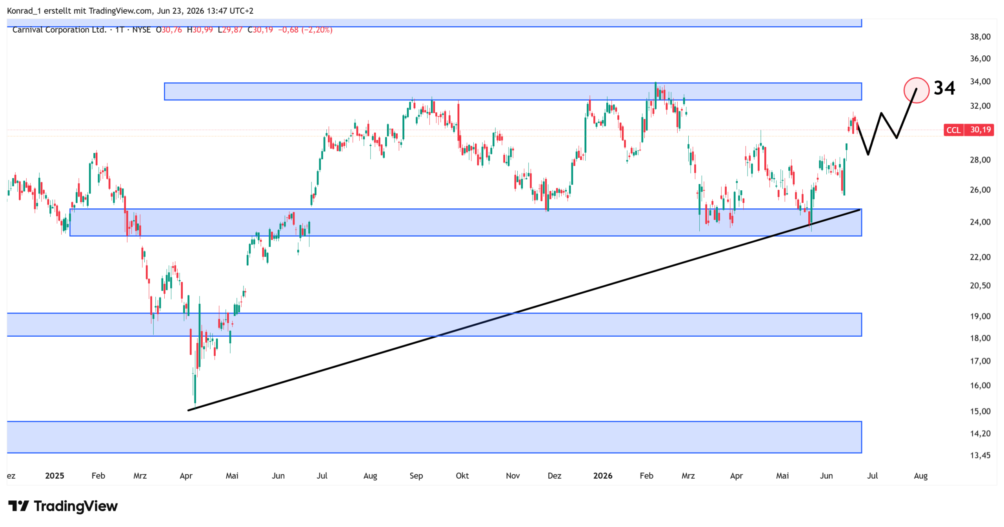Click the Carnival Corporation Ltd. symbol title
The image size is (1004, 527).
point(59,30)
